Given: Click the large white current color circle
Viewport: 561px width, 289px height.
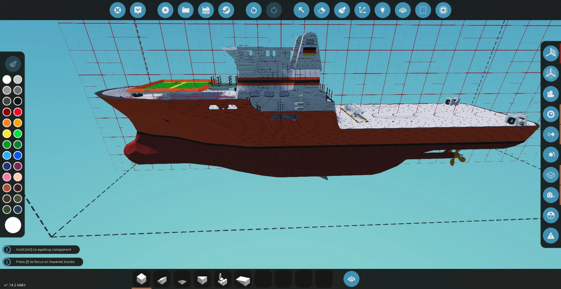Looking at the screenshot, I should coord(13,225).
